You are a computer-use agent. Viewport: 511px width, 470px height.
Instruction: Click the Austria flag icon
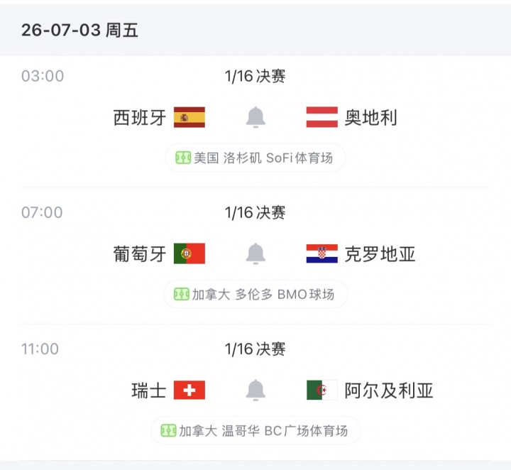322,117
